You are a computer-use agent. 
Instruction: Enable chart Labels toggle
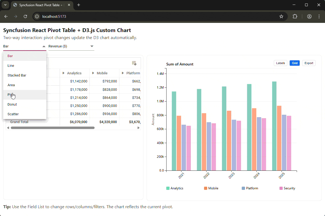(280, 63)
